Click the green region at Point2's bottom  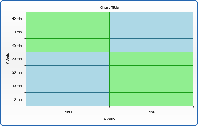151,79
